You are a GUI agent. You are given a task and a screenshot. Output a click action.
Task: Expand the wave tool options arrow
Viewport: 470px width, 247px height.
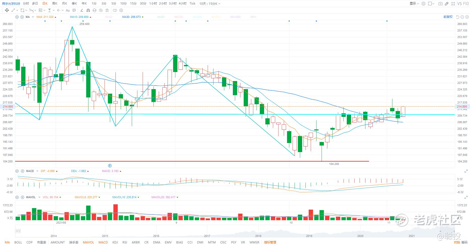pos(35,10)
